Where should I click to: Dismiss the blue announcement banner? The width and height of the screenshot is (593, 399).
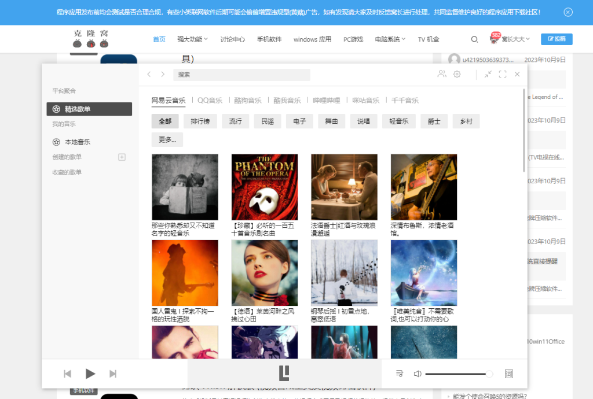click(x=568, y=12)
